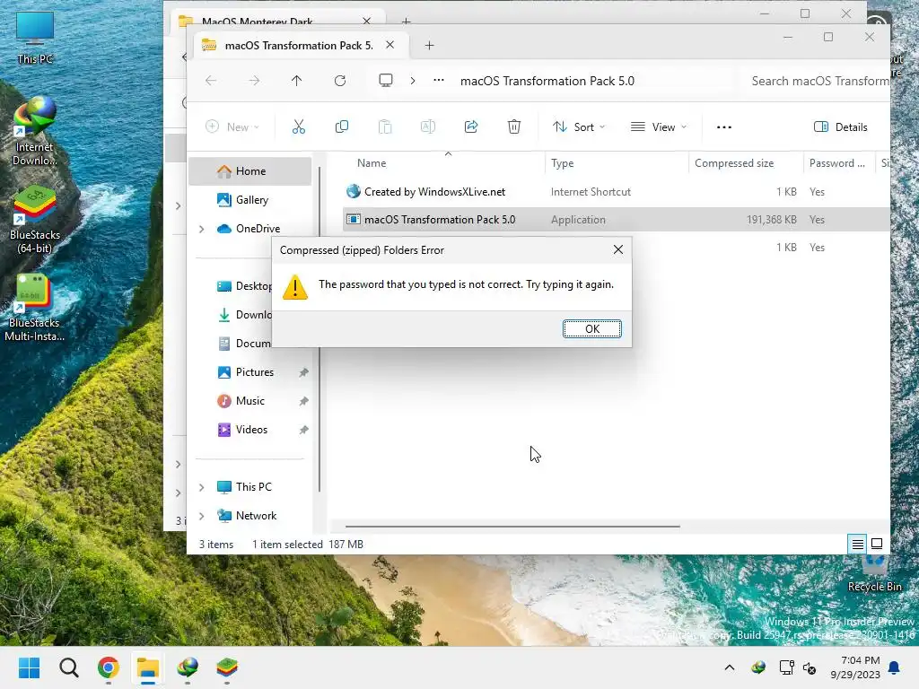The image size is (919, 689).
Task: Open the Recycle Bin on desktop
Action: tap(874, 573)
